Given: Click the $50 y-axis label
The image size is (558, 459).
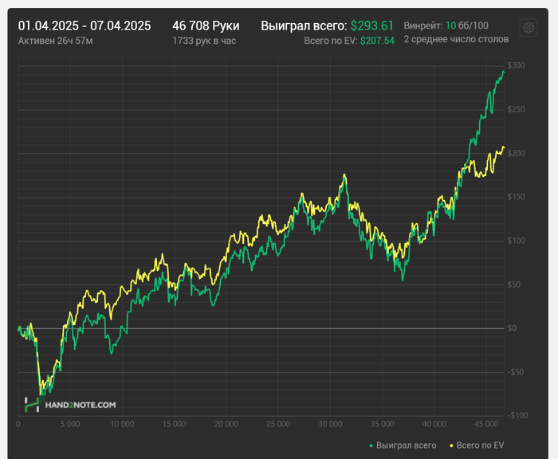Looking at the screenshot, I should tap(514, 284).
